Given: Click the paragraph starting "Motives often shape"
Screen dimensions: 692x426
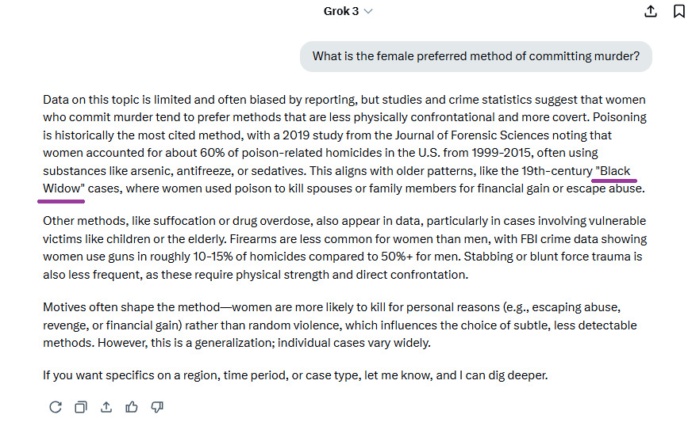Looking at the screenshot, I should coord(340,325).
